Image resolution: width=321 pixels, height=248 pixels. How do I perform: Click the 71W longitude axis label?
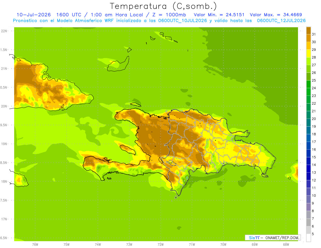(192, 245)
